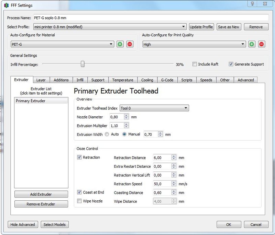Click red minus icon beside High print quality

pos(262,44)
